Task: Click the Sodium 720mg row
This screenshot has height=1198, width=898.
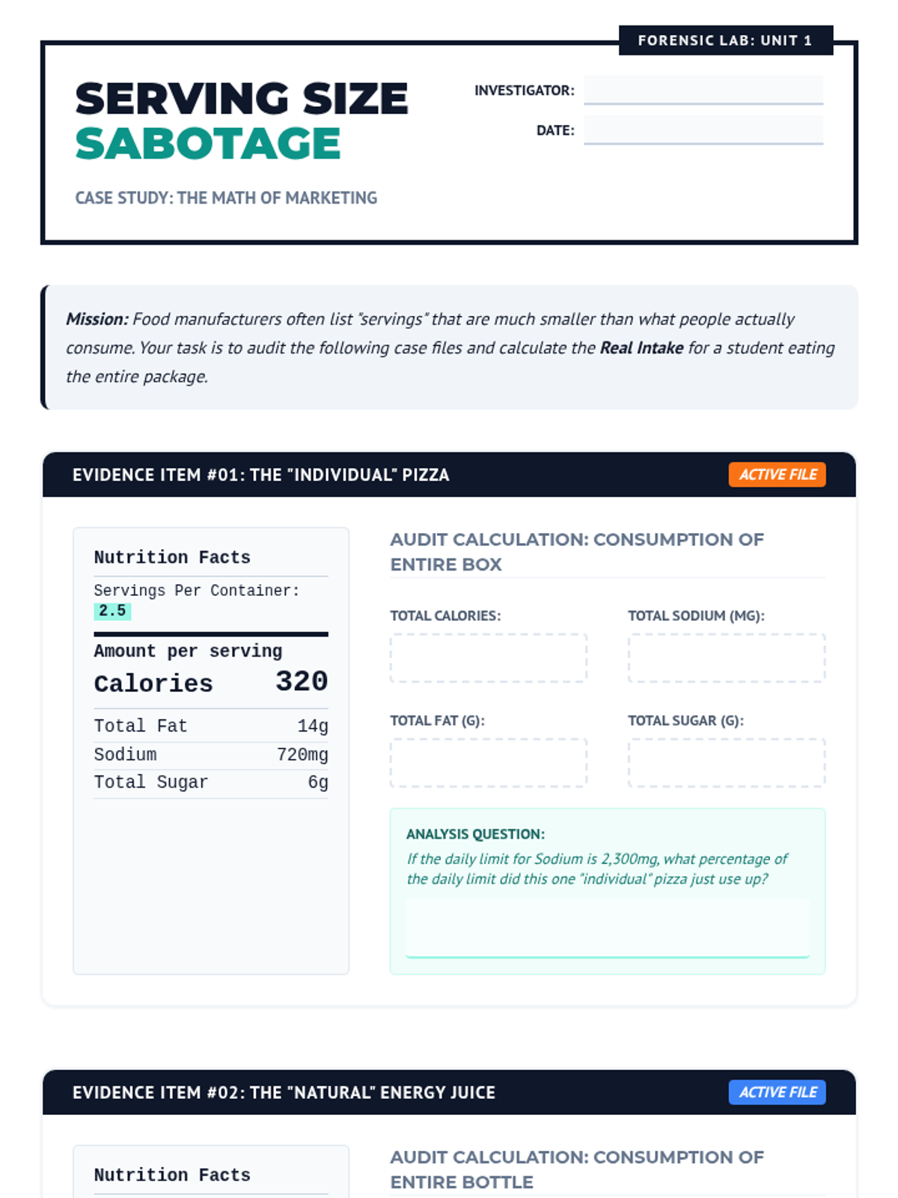Action: [x=210, y=755]
